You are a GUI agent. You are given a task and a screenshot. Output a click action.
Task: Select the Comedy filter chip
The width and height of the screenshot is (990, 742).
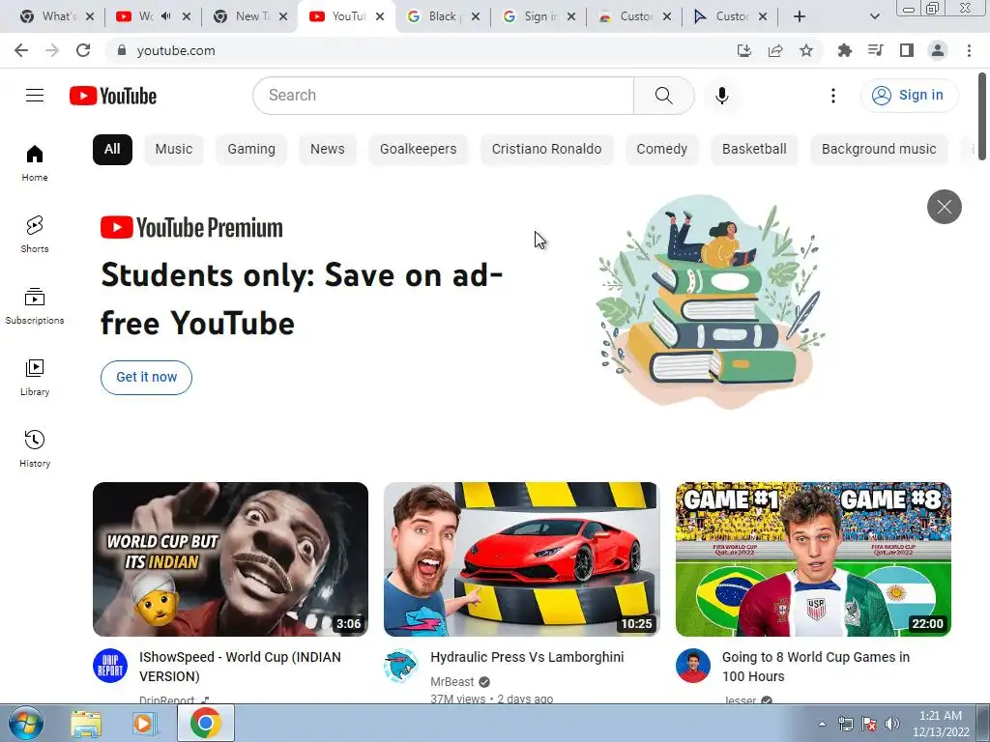661,150
